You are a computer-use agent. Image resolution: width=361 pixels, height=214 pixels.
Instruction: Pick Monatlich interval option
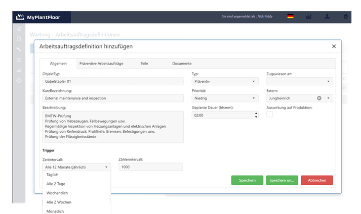click(76, 211)
